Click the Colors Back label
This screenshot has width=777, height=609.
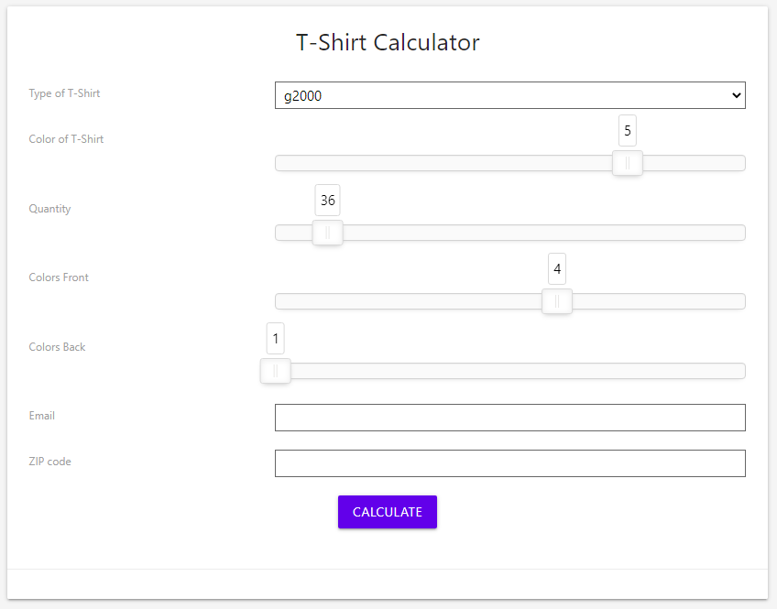pyautogui.click(x=57, y=347)
